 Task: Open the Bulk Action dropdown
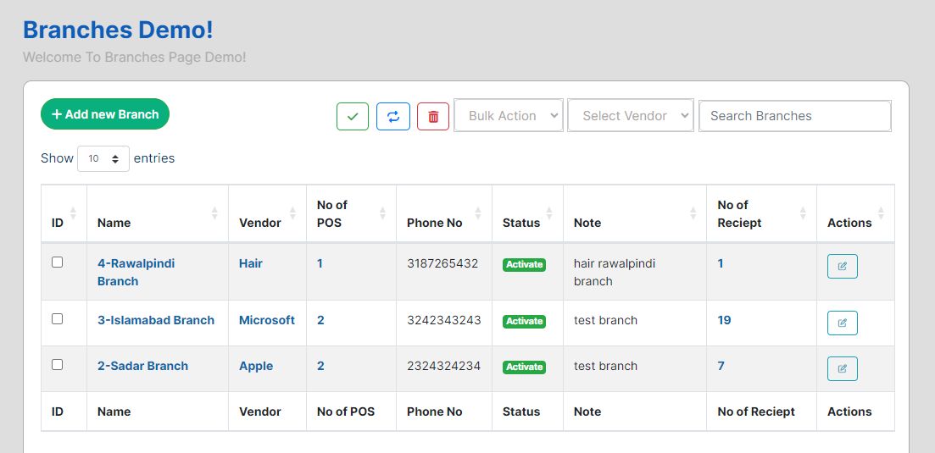(509, 116)
